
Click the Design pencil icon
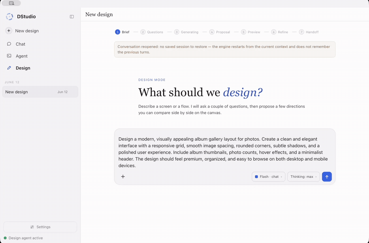click(x=9, y=68)
